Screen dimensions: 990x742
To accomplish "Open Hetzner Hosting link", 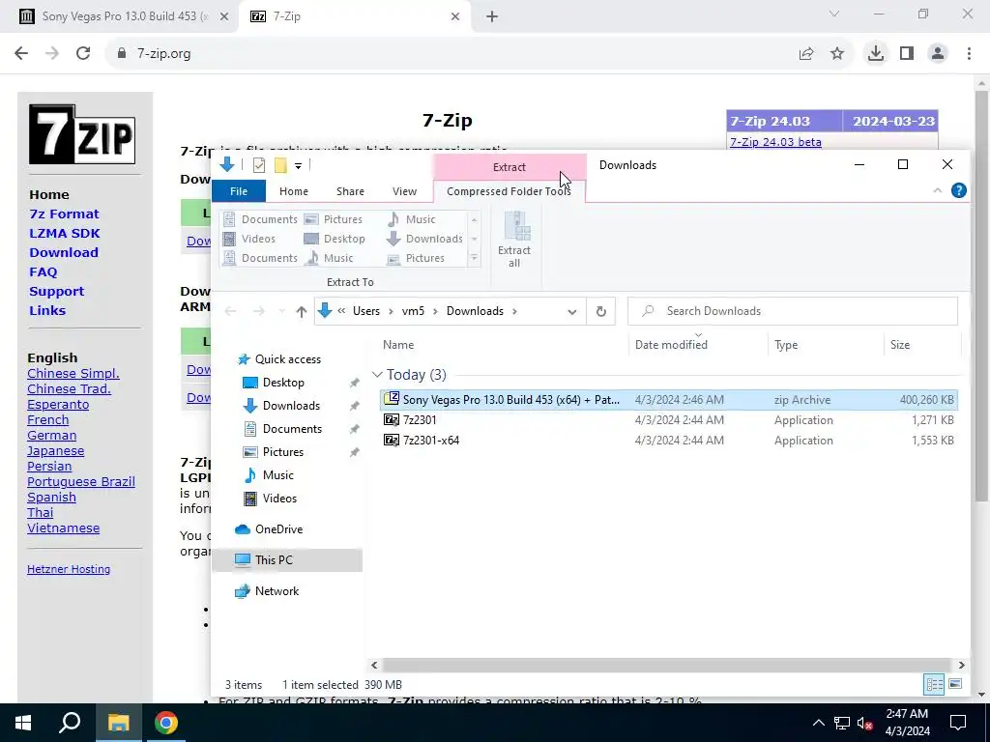I will pos(69,569).
